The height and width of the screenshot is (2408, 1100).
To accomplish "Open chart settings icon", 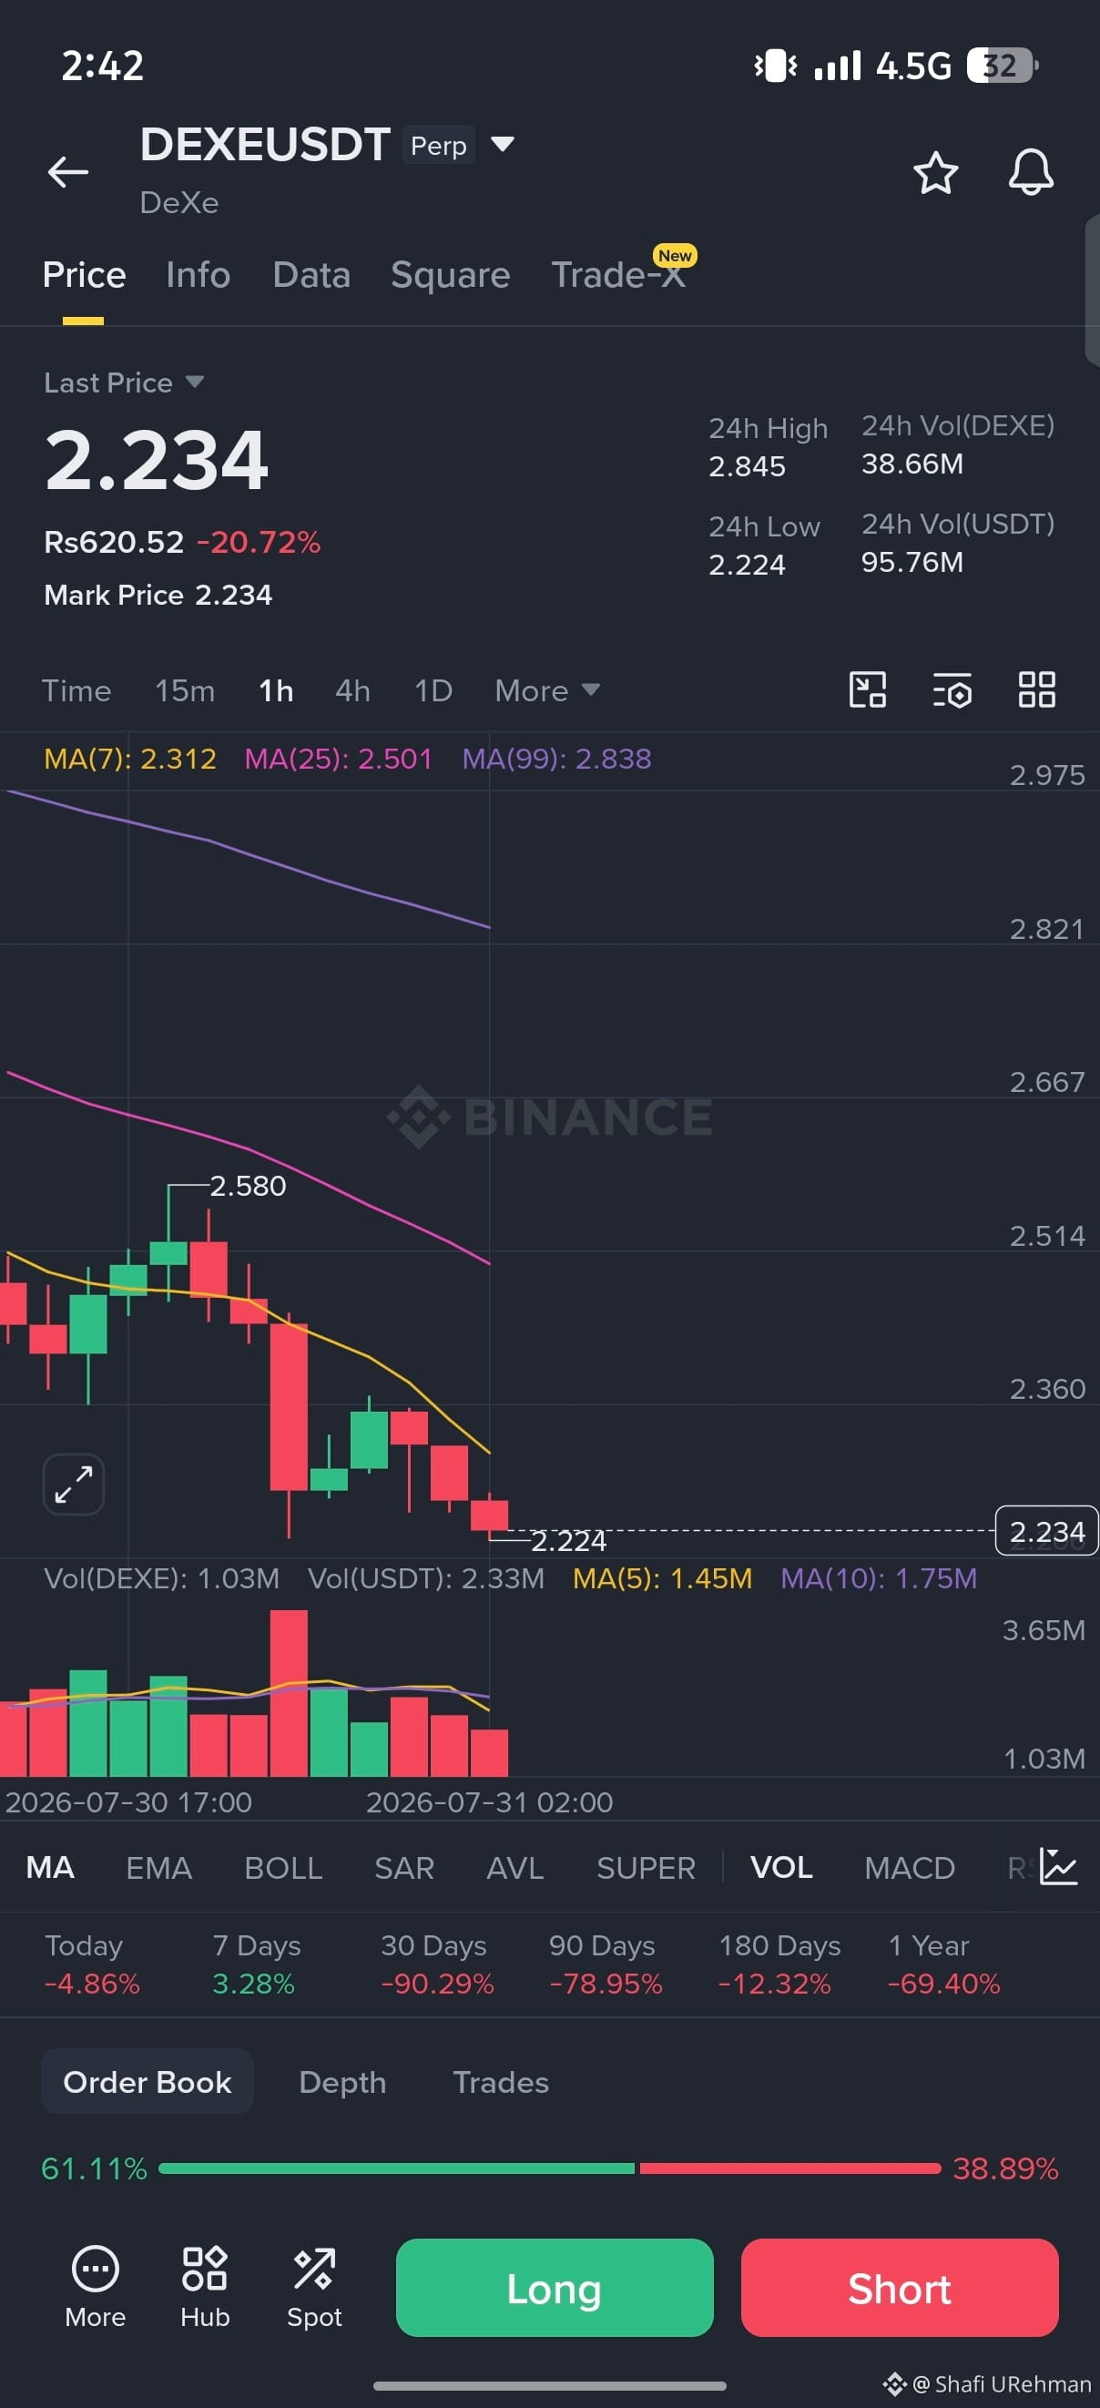I will (x=952, y=689).
